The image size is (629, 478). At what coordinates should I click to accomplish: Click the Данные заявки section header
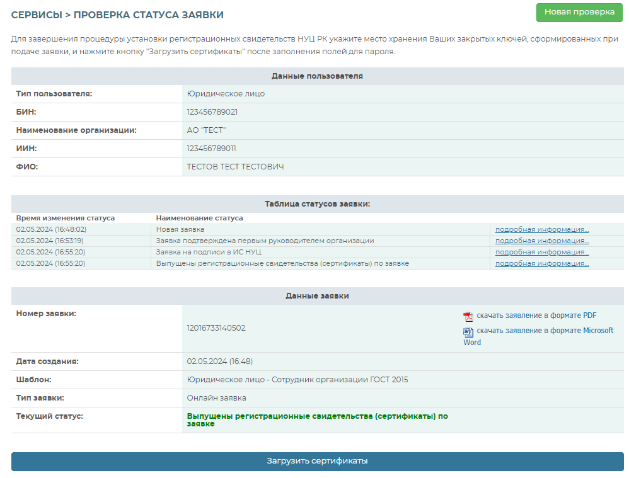[317, 295]
